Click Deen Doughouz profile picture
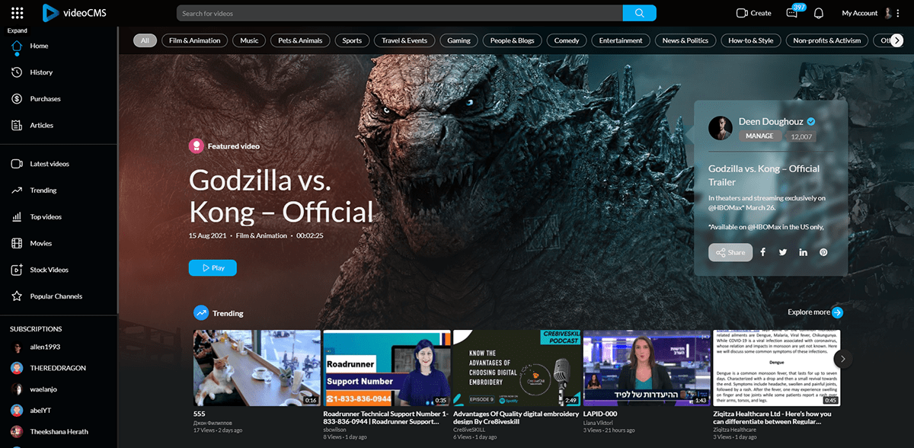 (x=721, y=128)
